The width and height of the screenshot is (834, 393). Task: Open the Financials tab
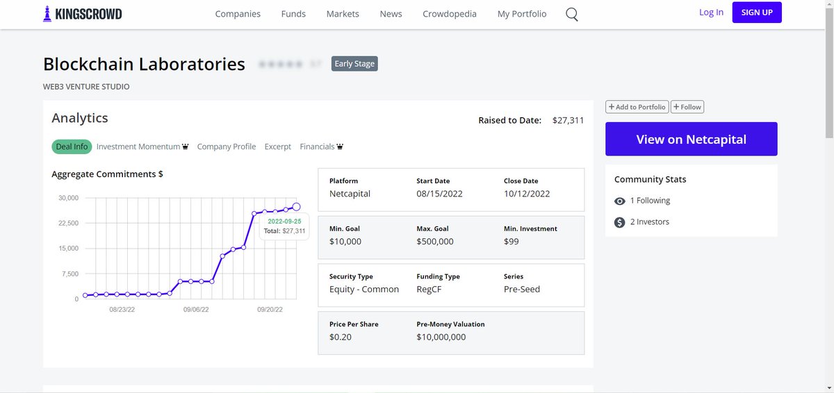point(322,147)
